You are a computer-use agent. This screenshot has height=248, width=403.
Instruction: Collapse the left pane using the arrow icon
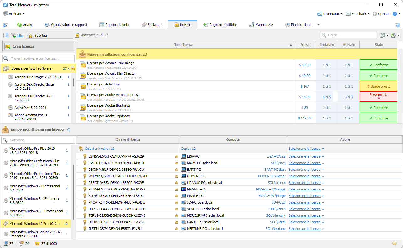click(5, 25)
